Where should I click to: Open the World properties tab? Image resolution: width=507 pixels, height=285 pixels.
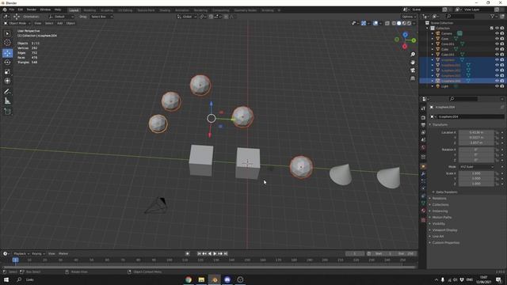pos(423,148)
